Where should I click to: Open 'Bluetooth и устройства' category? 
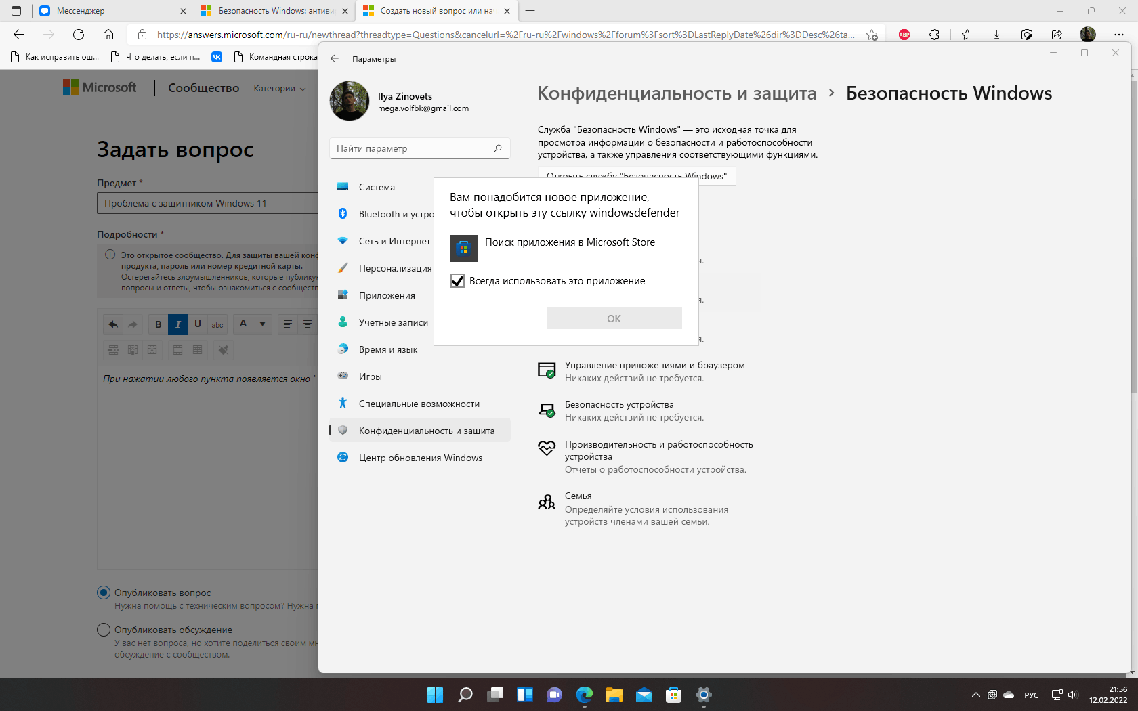tap(381, 214)
